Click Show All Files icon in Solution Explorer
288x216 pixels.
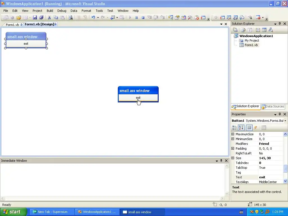click(x=243, y=30)
